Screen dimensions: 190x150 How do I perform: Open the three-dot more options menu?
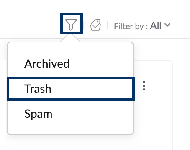point(144,86)
